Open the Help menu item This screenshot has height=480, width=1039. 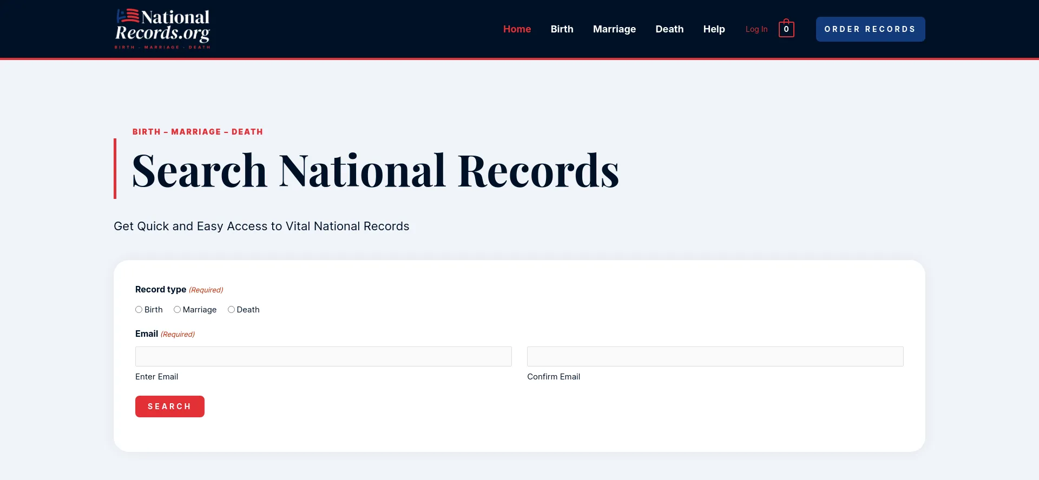714,29
